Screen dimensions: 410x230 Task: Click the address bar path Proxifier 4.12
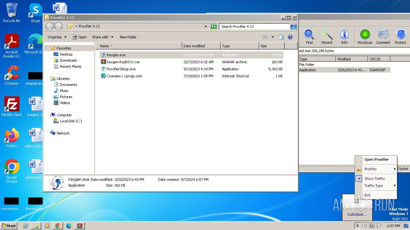(89, 27)
